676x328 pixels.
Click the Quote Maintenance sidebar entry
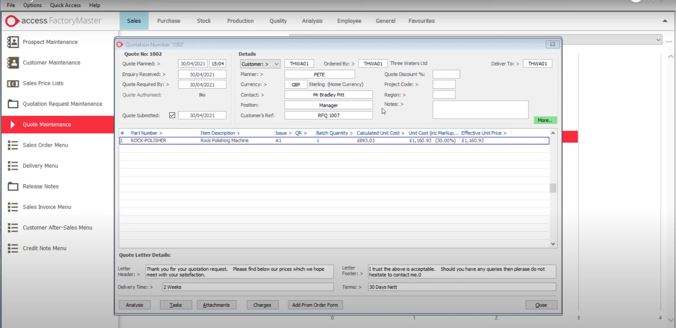click(47, 124)
